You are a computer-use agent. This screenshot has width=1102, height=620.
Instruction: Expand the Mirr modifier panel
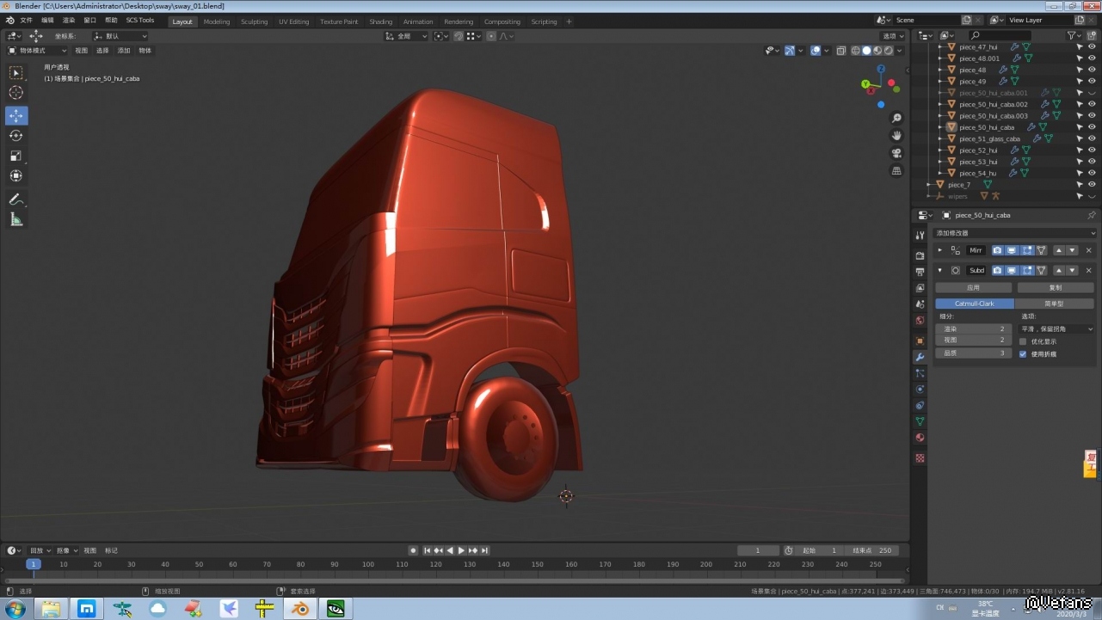click(x=939, y=250)
